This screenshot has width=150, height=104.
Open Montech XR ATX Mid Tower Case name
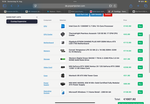(x=83, y=76)
